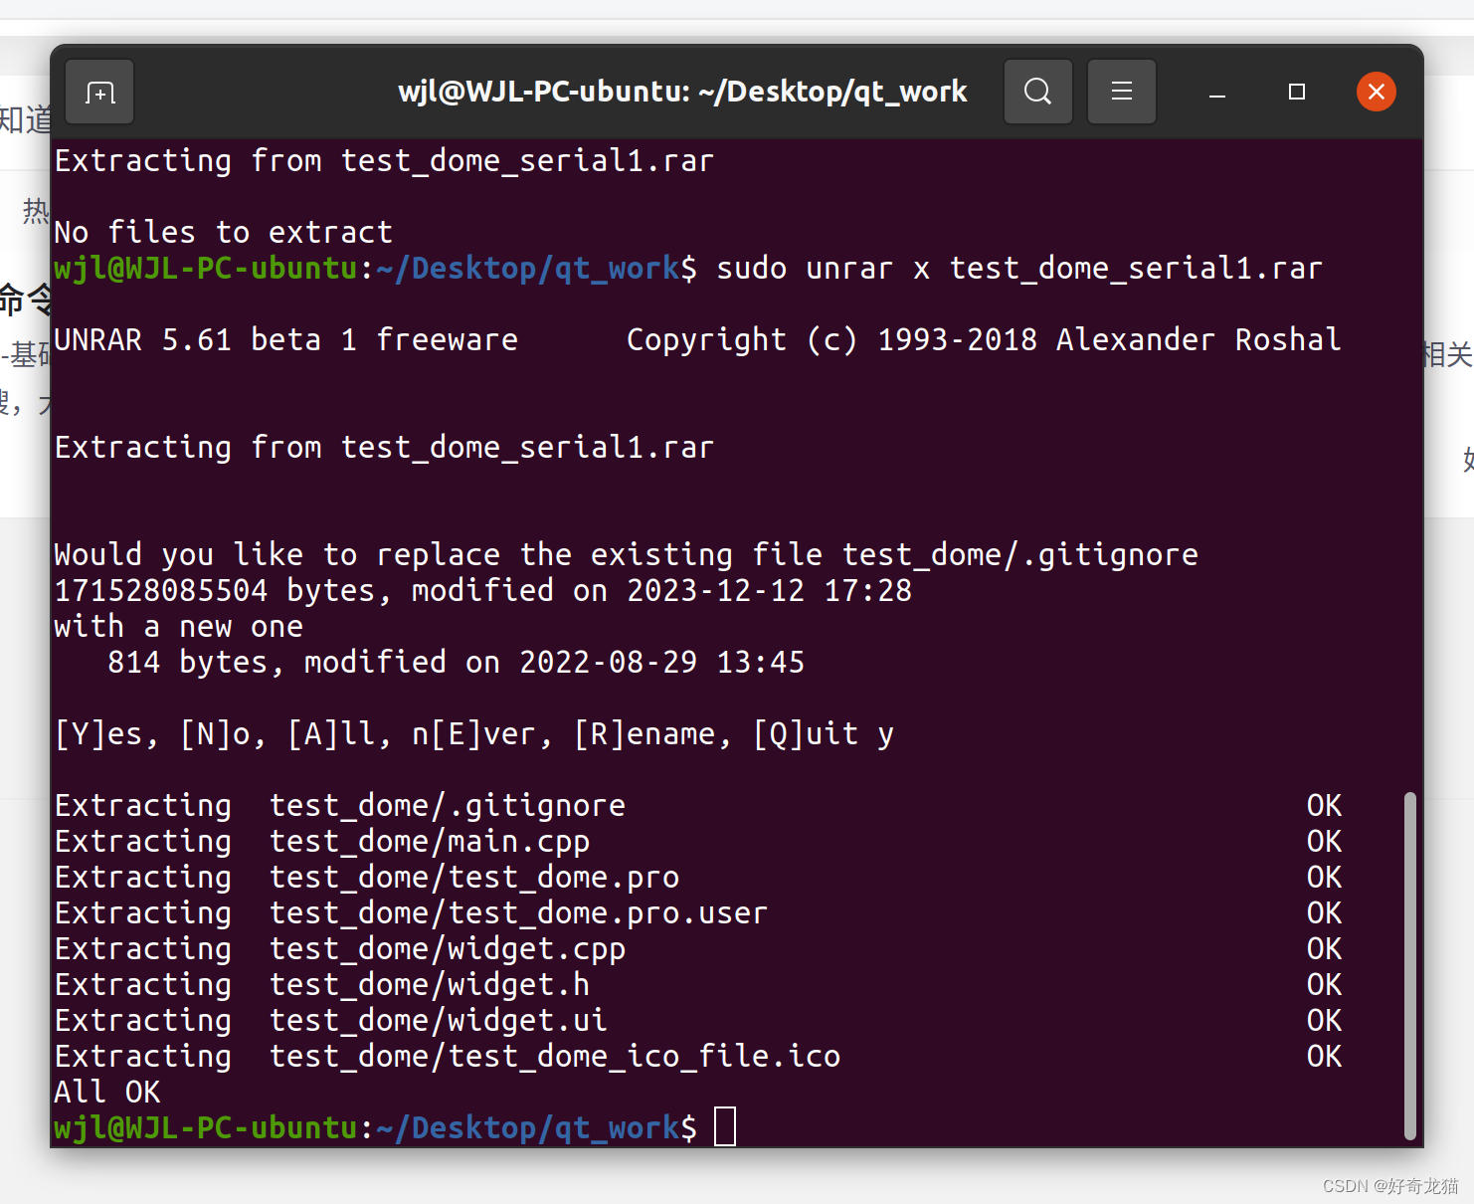
Task: Maximize the terminal window
Action: pos(1296,92)
